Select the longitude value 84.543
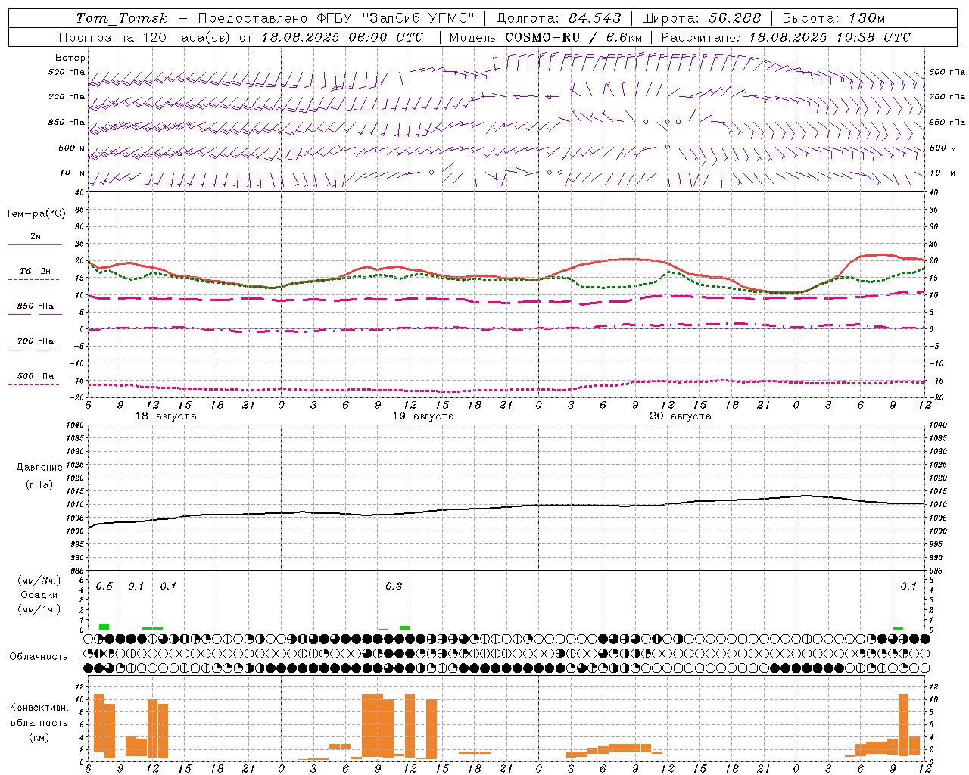 click(595, 18)
